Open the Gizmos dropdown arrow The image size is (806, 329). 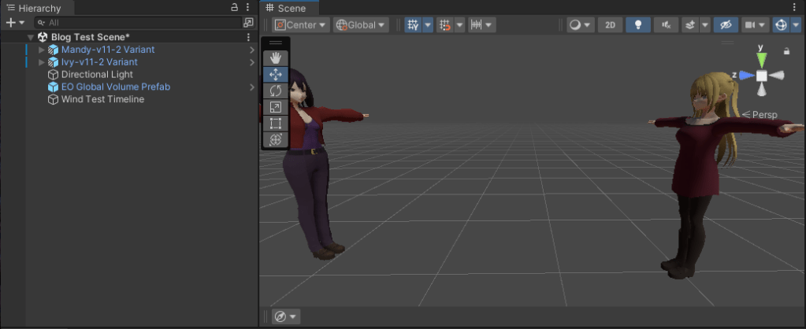pos(795,24)
